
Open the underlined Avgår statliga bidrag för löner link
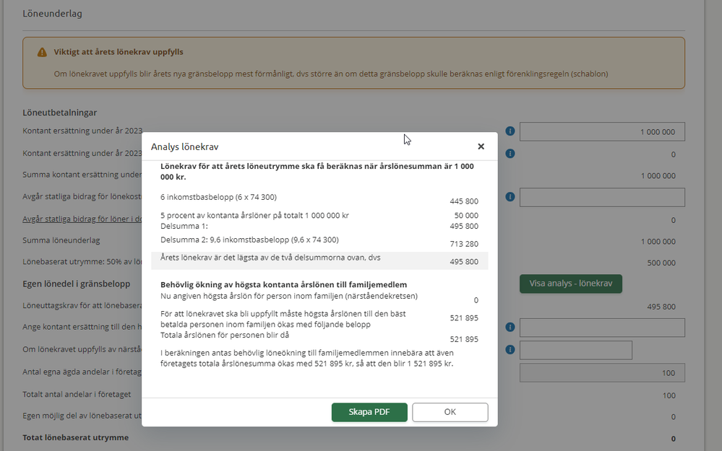coord(82,219)
